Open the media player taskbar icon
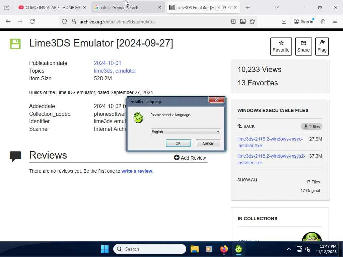This screenshot has width=343, height=257. 209,249
